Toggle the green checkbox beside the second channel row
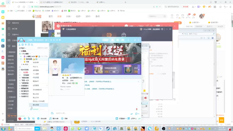The image size is (233, 131). point(20,54)
